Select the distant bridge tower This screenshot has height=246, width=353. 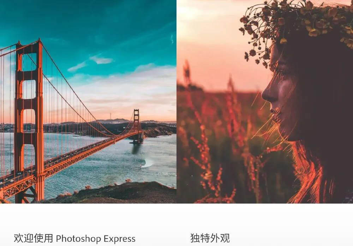pyautogui.click(x=136, y=126)
